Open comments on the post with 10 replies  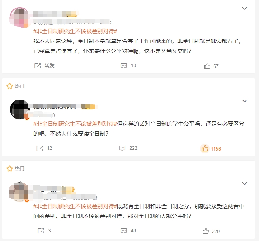tap(124, 66)
